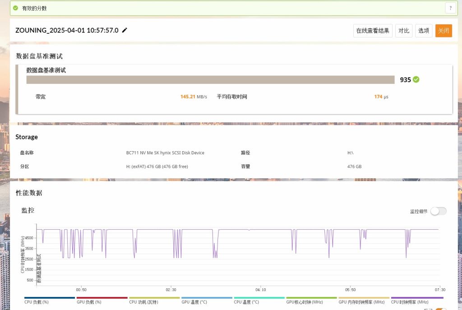462x310 pixels.
Task: Click the purple CPU 时钟频率 legend entry
Action: click(x=417, y=301)
